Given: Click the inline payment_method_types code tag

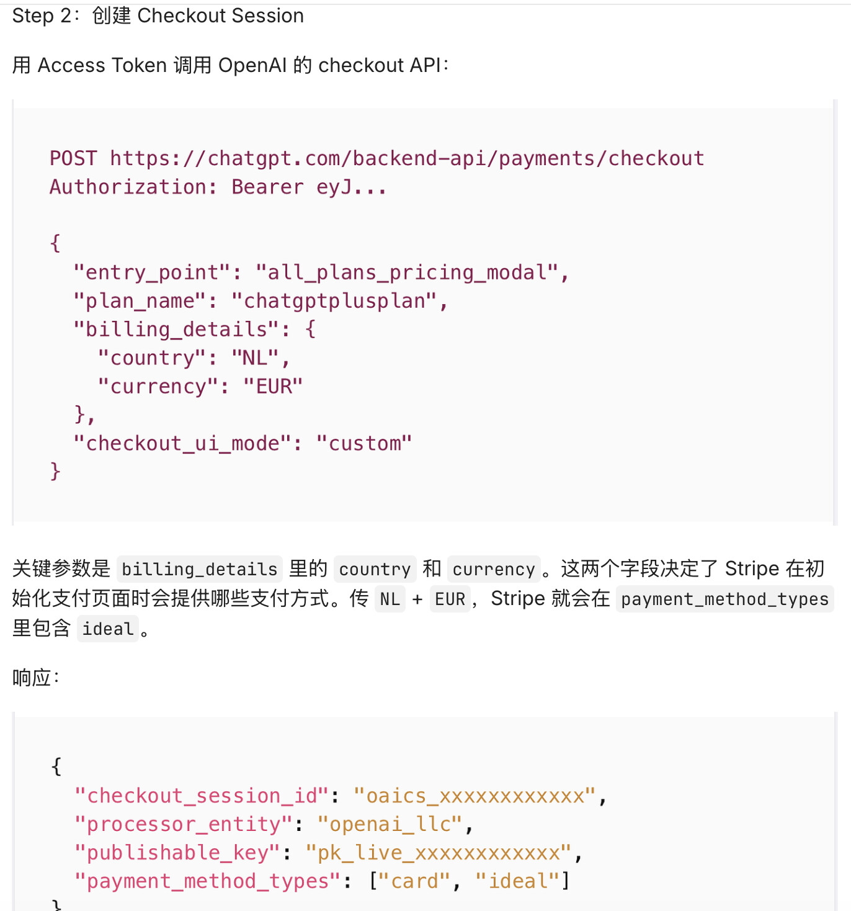Looking at the screenshot, I should [725, 599].
